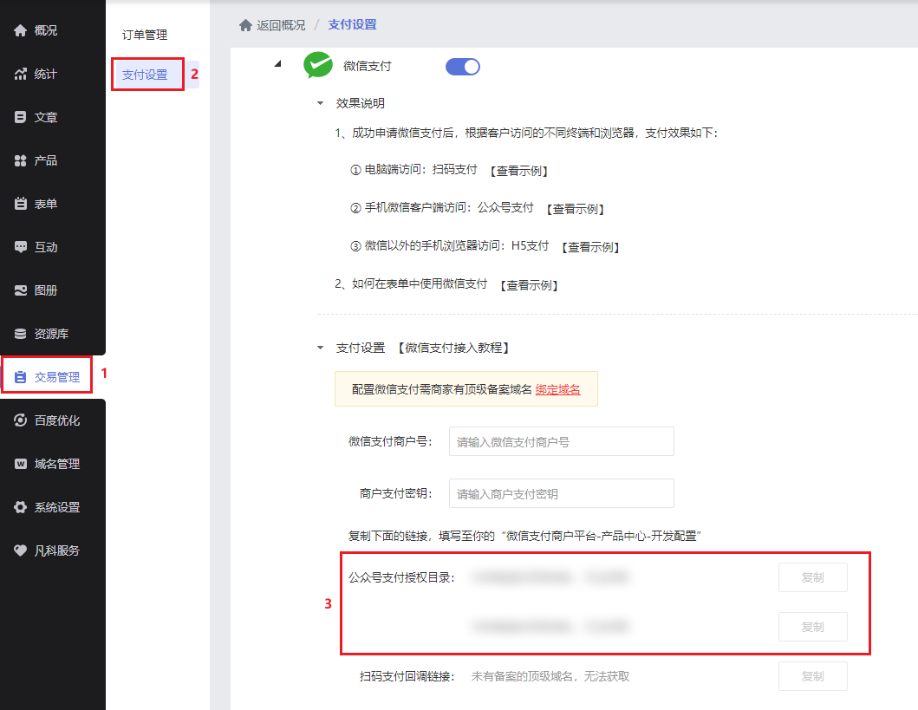Click the 支付设置 breadcrumb text

[x=352, y=25]
